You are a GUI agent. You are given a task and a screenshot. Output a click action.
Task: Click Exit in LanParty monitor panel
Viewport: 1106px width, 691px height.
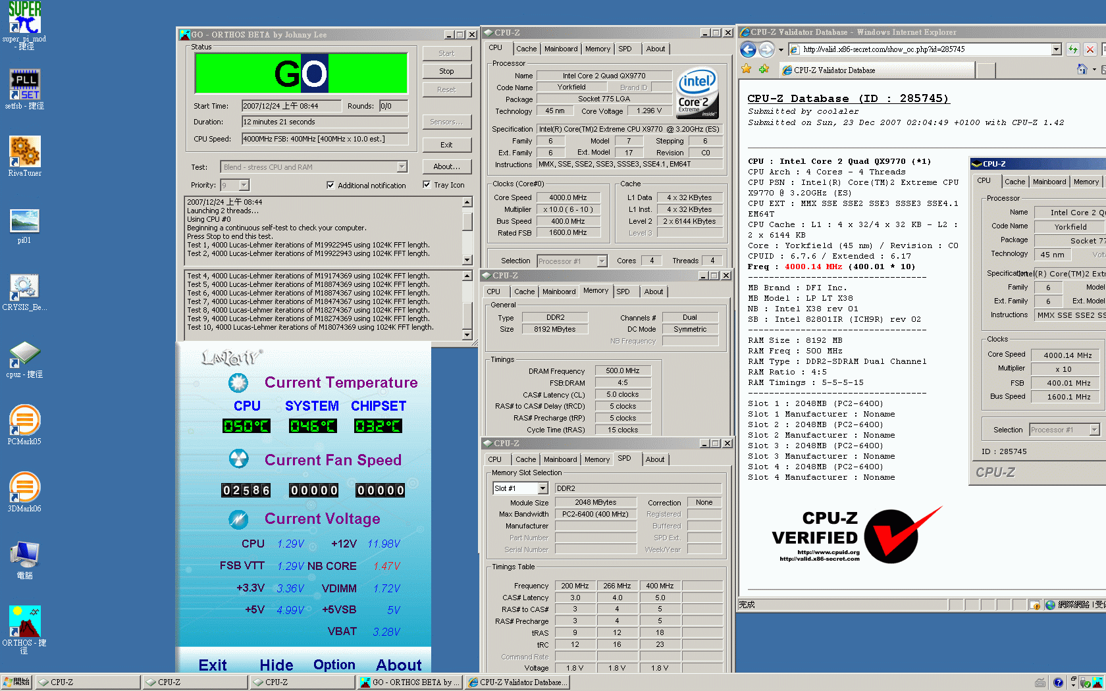pos(213,665)
